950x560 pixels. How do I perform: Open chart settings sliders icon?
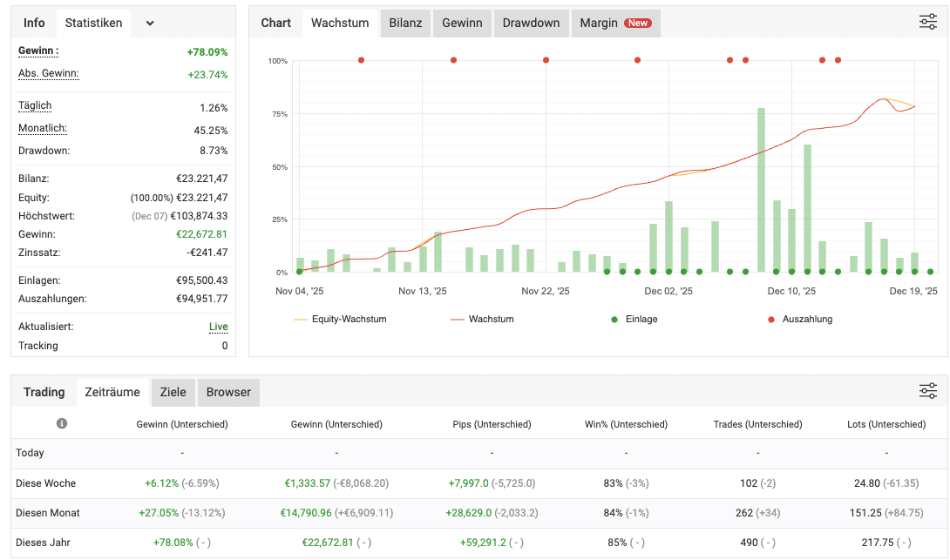click(x=927, y=23)
